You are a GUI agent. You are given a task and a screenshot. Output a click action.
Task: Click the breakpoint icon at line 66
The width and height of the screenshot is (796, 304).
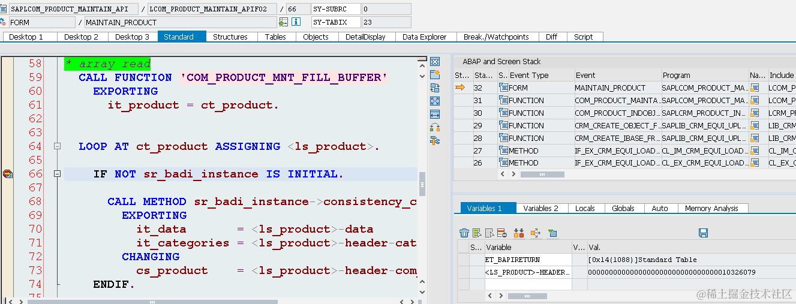tap(7, 174)
